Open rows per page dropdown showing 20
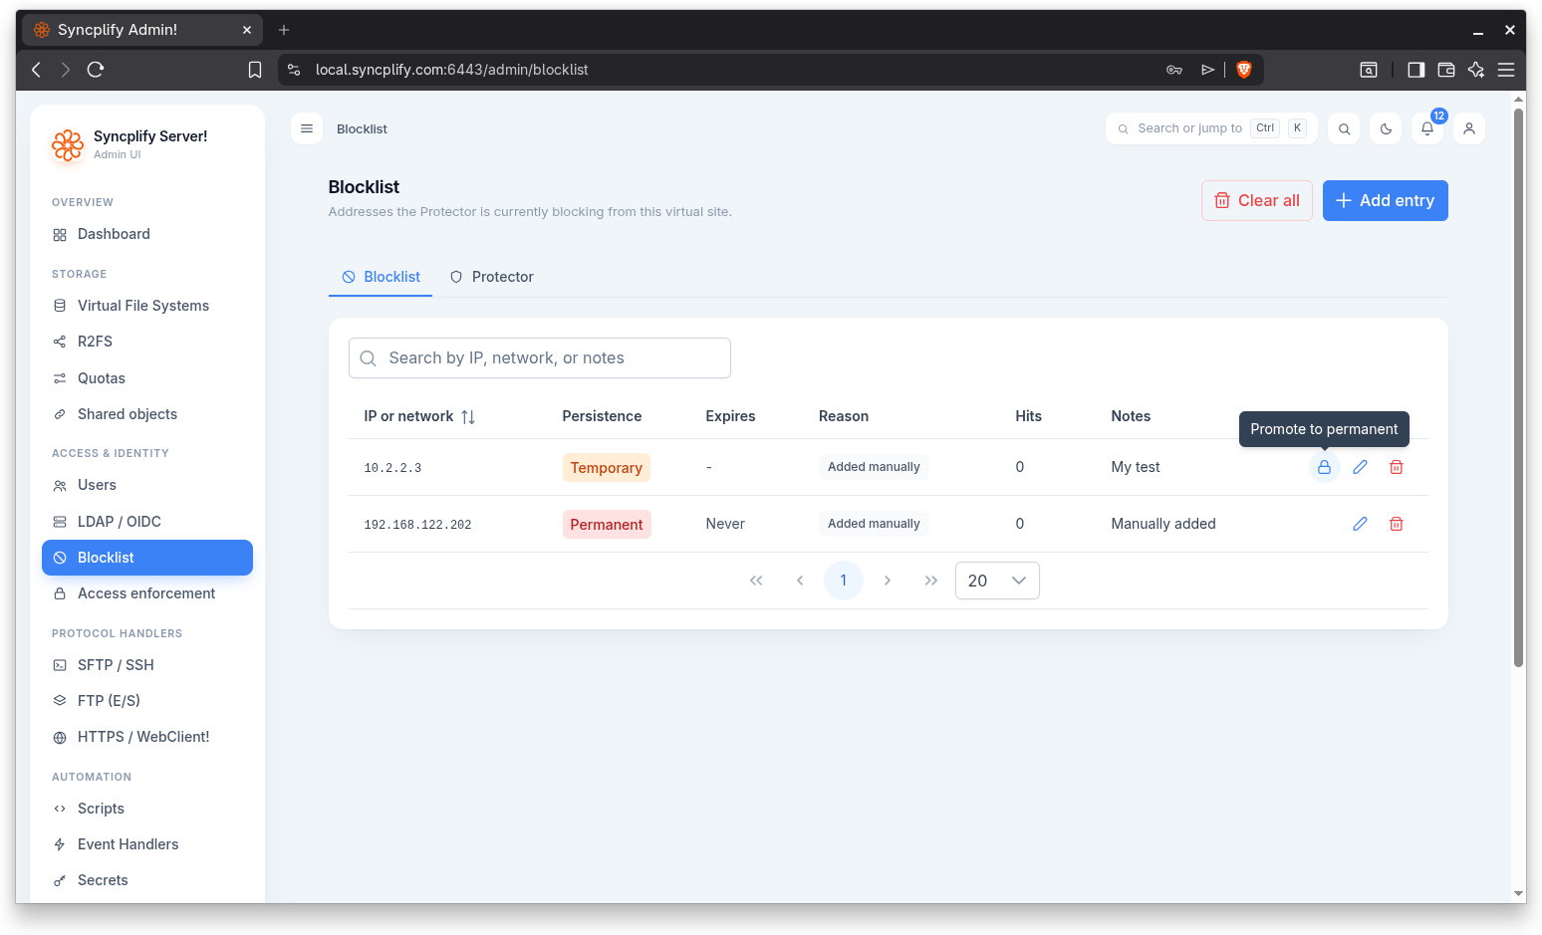The image size is (1542, 935). pyautogui.click(x=997, y=581)
